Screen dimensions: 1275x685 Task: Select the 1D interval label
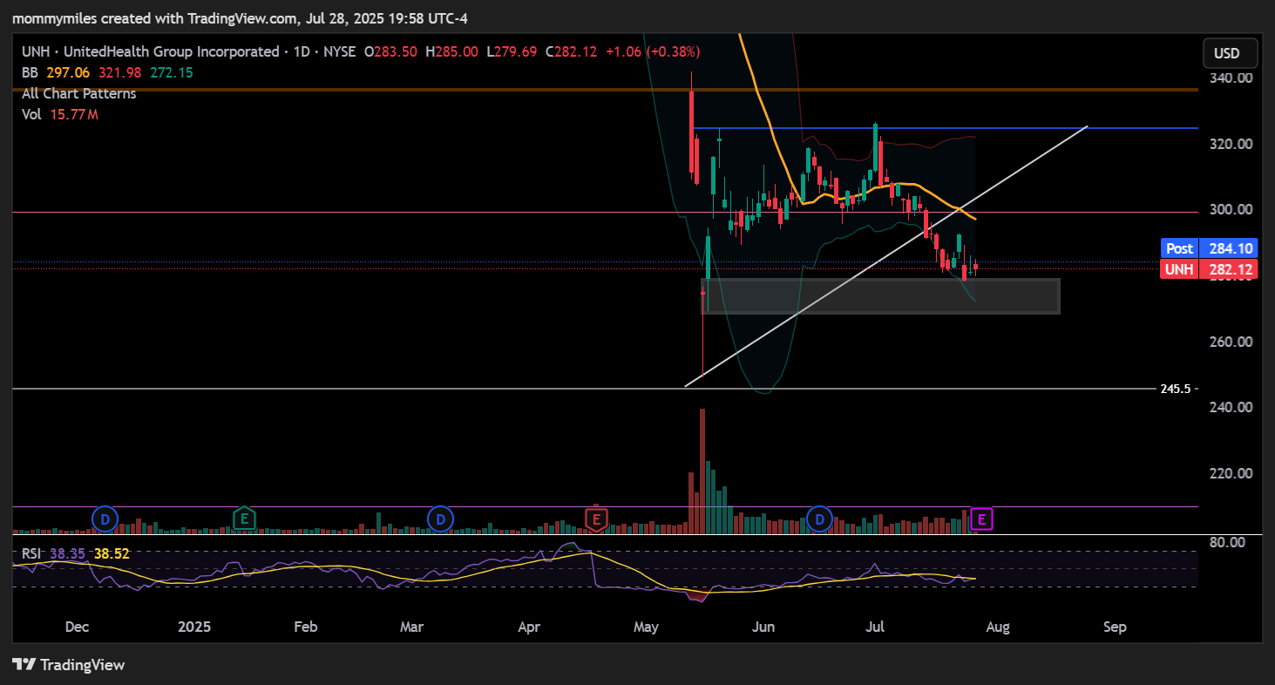coord(303,51)
